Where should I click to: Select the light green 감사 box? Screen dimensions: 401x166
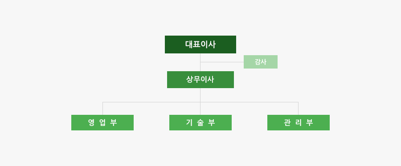click(260, 62)
